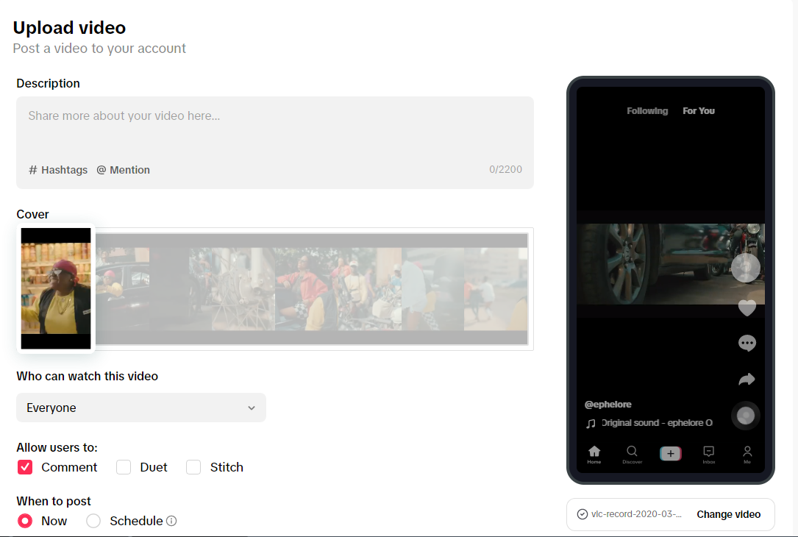This screenshot has height=537, width=798.
Task: Pick a frame from the cover filmstrip
Action: tap(311, 289)
